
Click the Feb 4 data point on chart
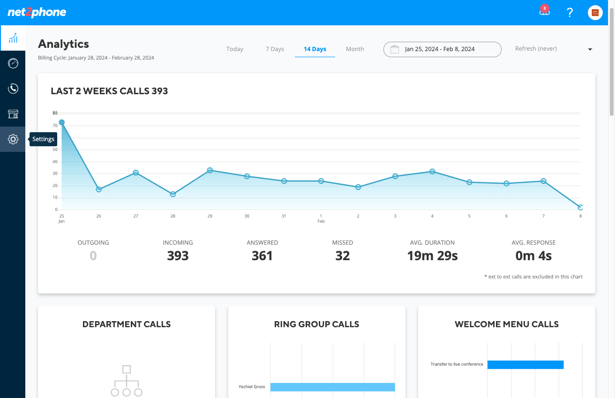click(x=432, y=172)
